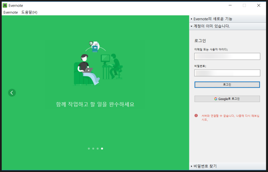
Task: Close the Evernote window
Action: click(259, 5)
